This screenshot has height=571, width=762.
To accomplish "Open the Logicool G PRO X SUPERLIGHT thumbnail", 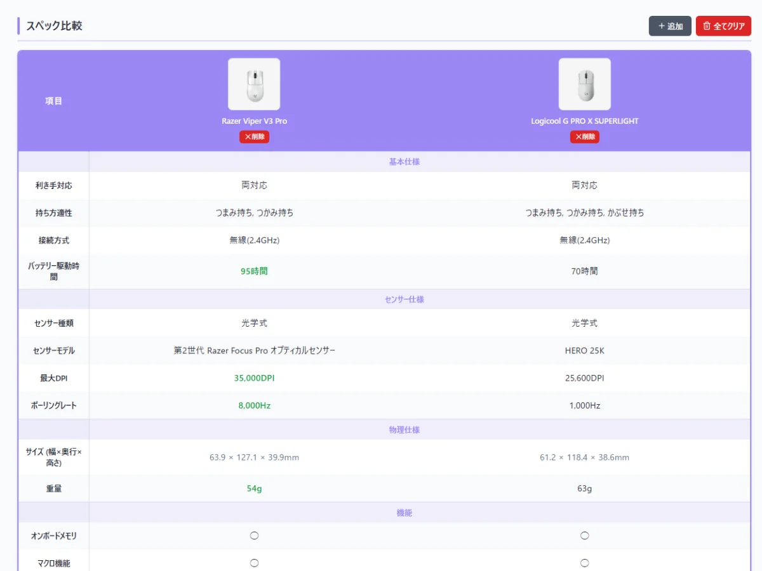I will pyautogui.click(x=584, y=84).
